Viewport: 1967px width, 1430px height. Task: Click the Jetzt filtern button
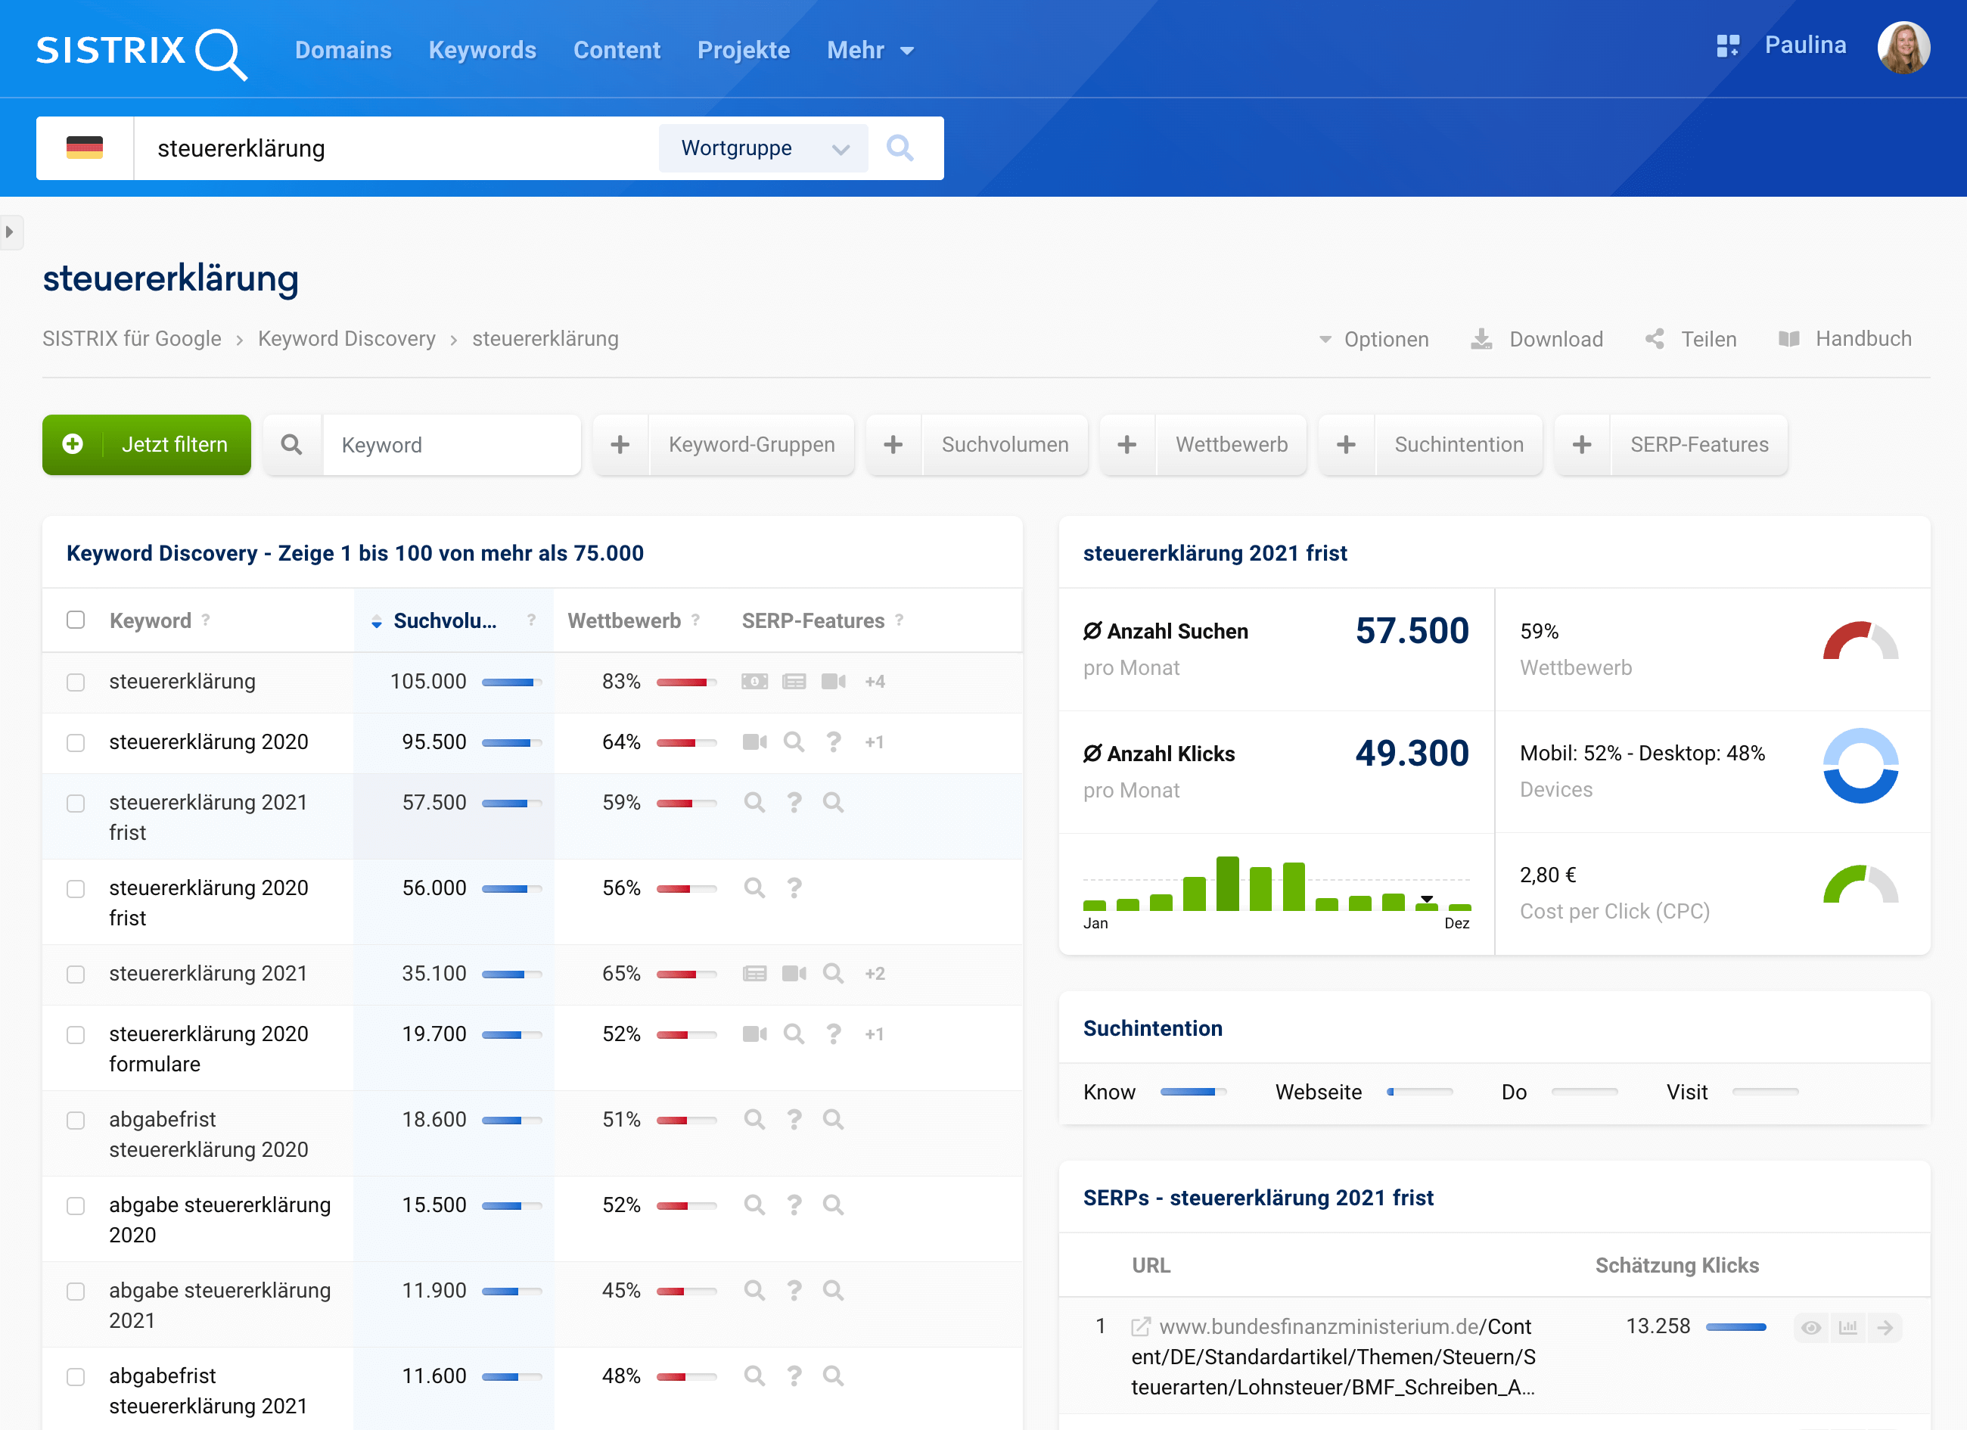point(147,445)
